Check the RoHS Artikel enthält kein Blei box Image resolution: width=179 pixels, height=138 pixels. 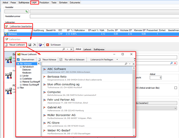[176, 88]
